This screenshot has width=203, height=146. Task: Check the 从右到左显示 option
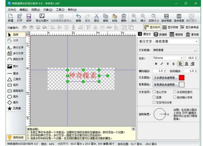175,92
